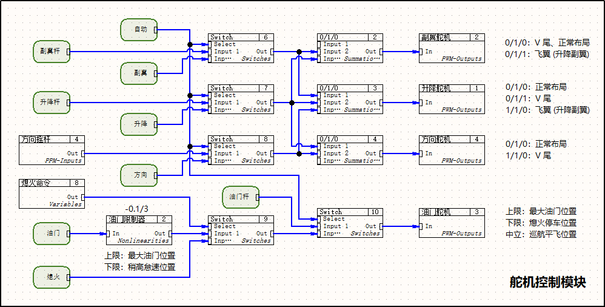Image resolution: width=605 pixels, height=307 pixels.
Task: Click the 油门限制器 Nonlinearities block
Action: coord(139,230)
